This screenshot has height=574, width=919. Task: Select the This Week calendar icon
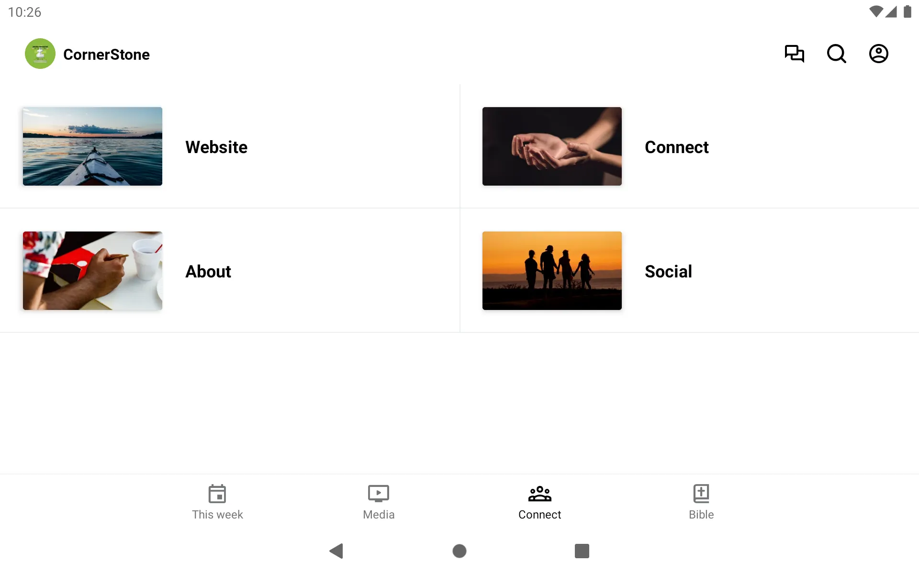[216, 493]
